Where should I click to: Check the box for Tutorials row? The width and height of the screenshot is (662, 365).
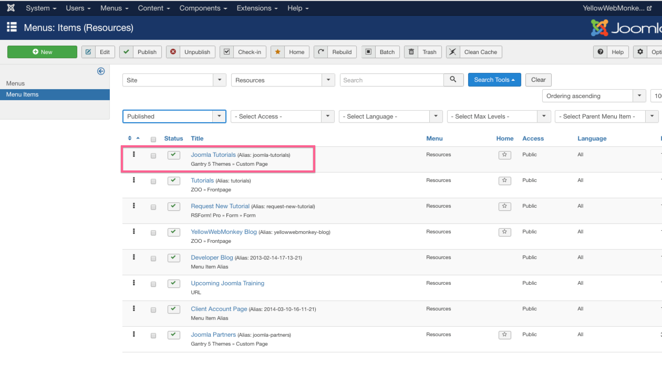153,181
